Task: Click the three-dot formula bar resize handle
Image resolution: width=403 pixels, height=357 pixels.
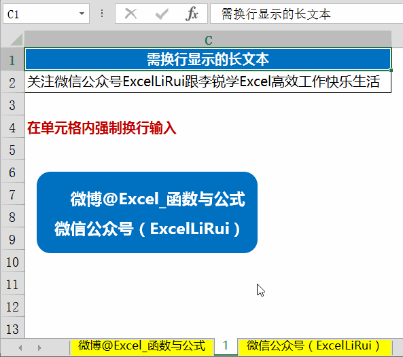Action: pos(102,14)
